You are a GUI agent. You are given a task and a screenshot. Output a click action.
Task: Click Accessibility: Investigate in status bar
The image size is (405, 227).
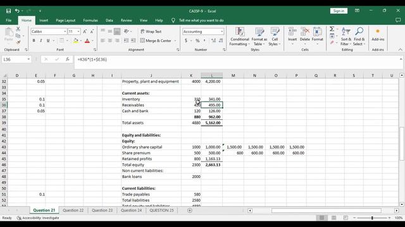click(x=38, y=218)
